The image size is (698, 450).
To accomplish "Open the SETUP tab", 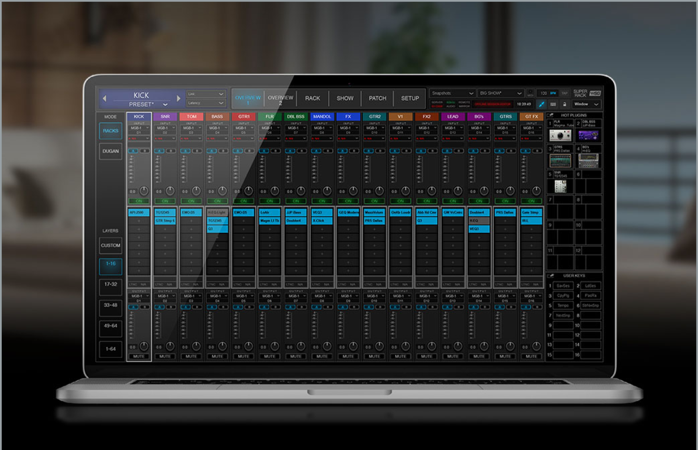I will (410, 98).
